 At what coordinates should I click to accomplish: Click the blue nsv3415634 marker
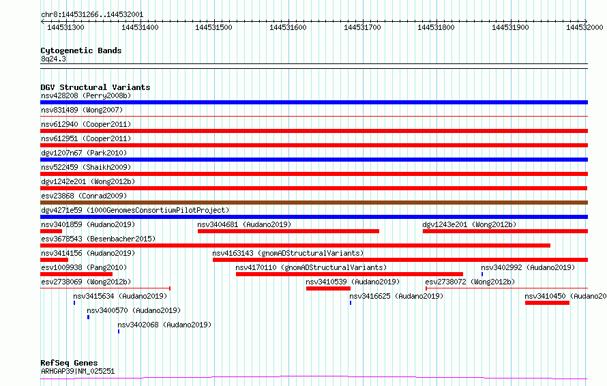pyautogui.click(x=74, y=303)
